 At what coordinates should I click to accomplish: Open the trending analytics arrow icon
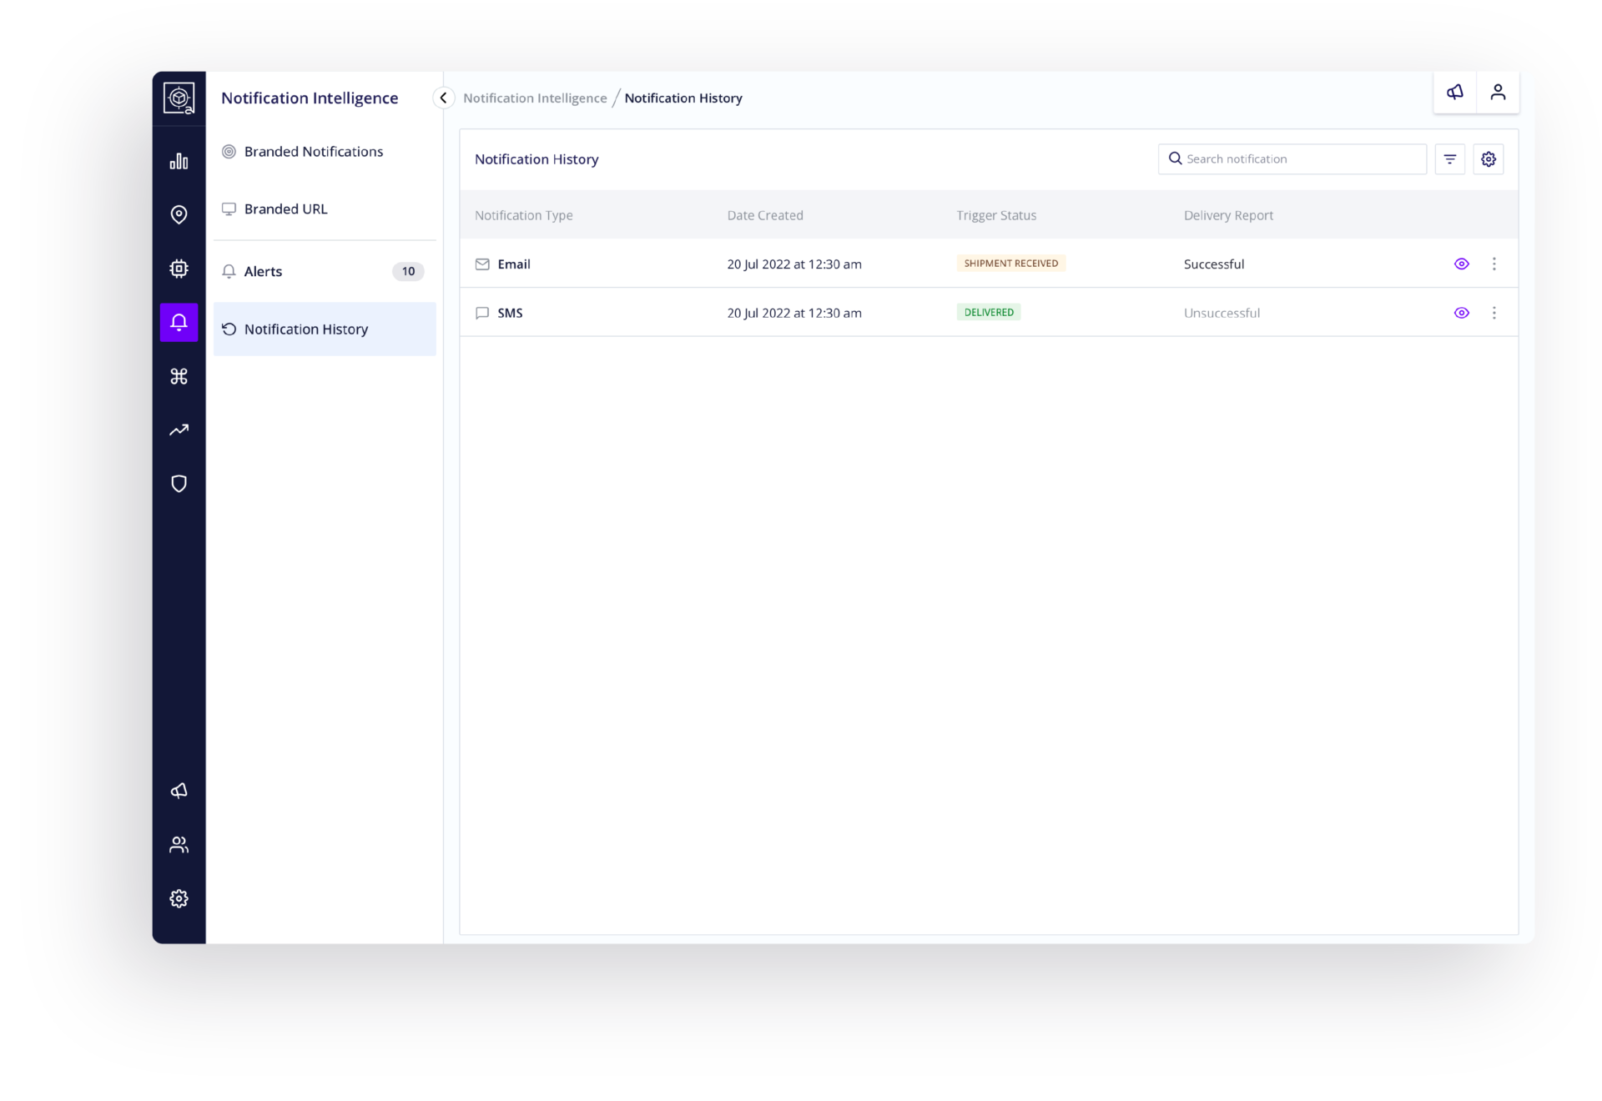tap(179, 430)
